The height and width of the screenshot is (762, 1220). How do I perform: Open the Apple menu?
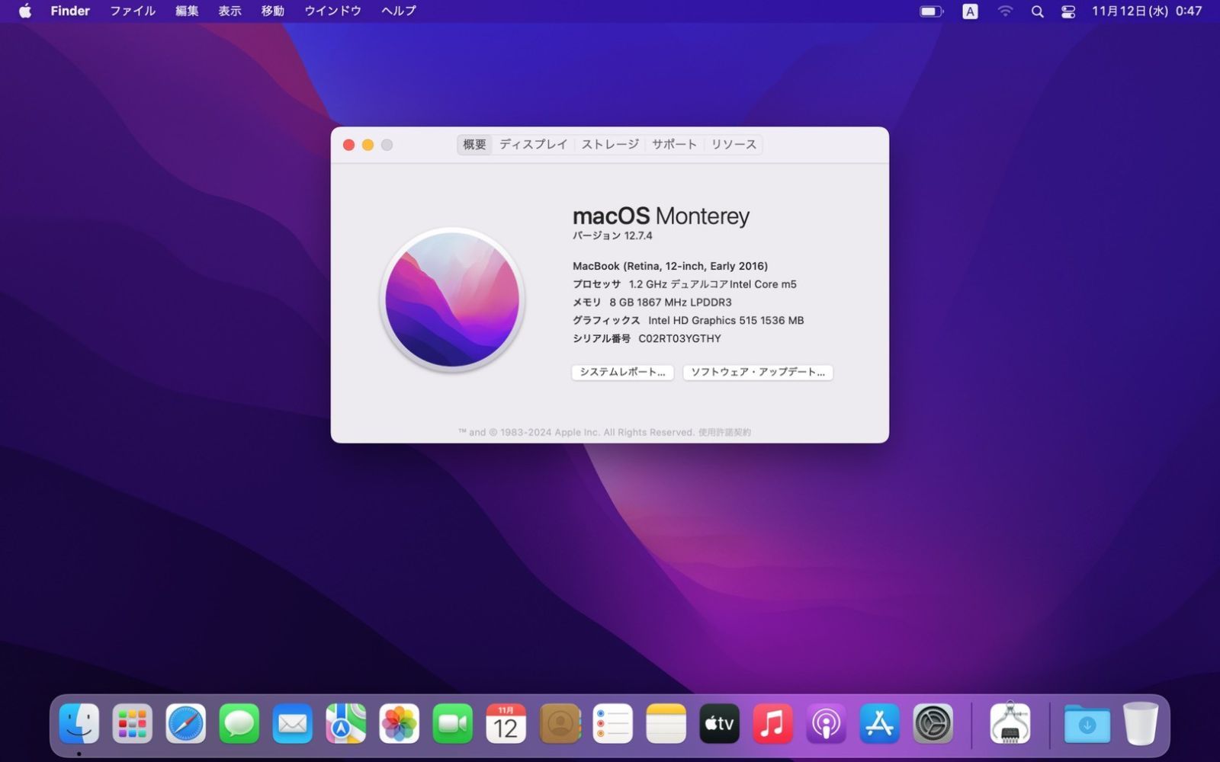click(x=23, y=11)
